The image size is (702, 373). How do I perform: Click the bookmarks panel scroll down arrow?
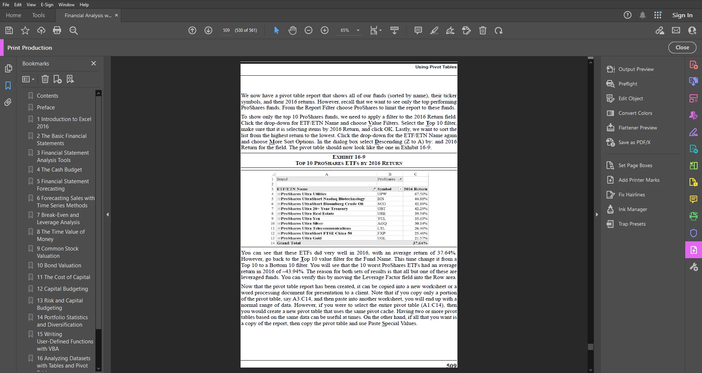pos(98,368)
